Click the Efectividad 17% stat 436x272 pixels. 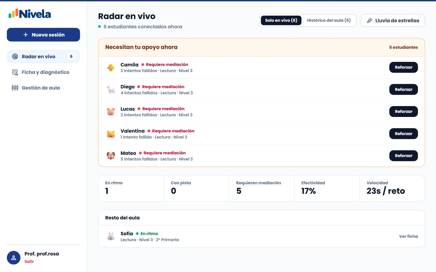point(327,188)
